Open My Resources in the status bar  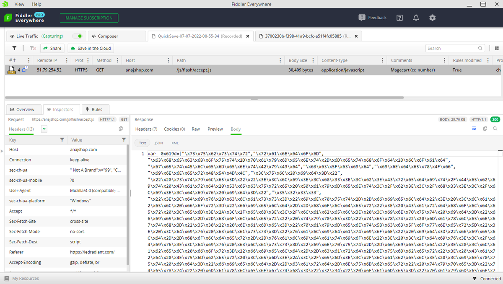[x=22, y=279]
